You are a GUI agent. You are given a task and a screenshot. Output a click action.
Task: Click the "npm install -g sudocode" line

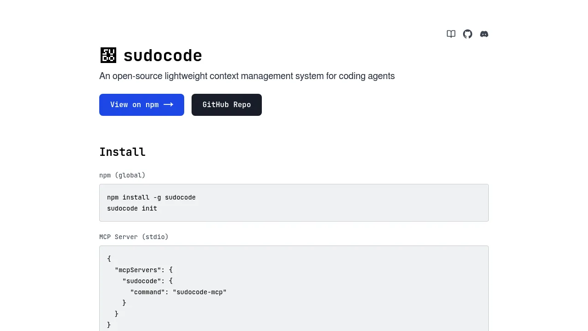[x=151, y=197]
